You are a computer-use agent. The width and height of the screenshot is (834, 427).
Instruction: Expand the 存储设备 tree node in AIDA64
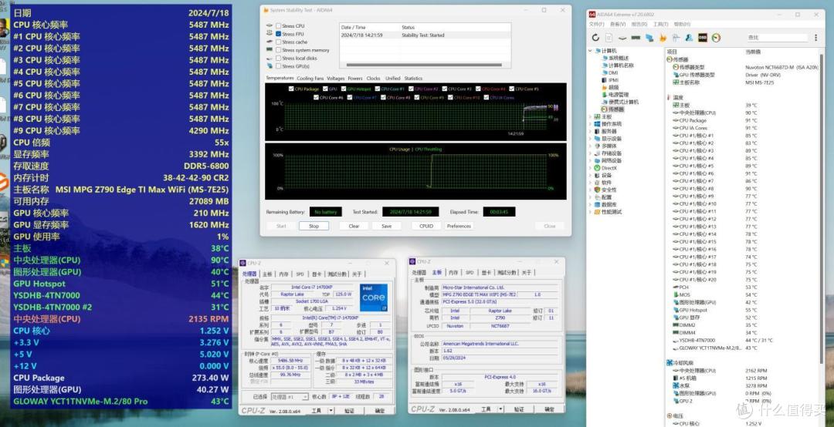(591, 153)
